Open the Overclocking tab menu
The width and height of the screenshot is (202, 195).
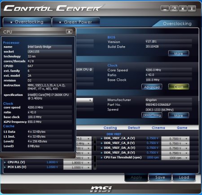27,22
